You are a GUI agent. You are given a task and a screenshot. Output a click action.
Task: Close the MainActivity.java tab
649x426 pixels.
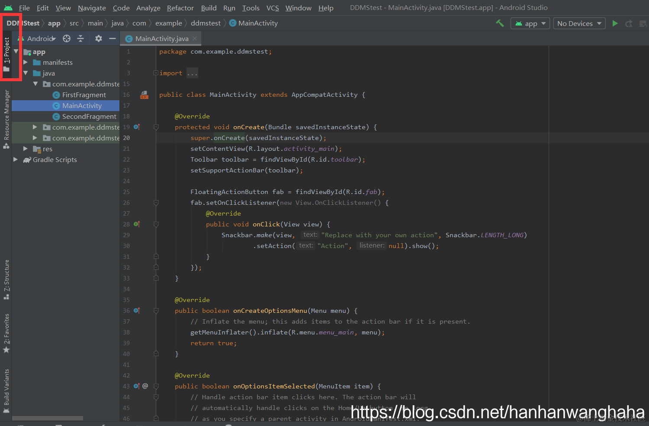[x=195, y=38]
